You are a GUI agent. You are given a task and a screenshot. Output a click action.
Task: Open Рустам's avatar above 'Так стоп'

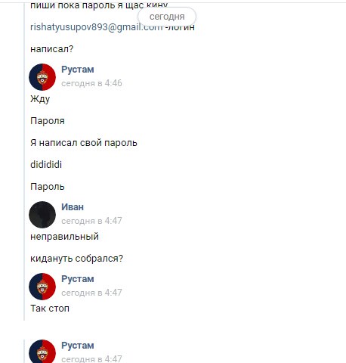pos(42,287)
